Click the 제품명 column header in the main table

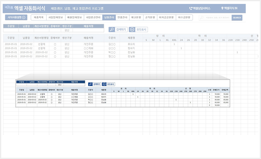click(131, 38)
